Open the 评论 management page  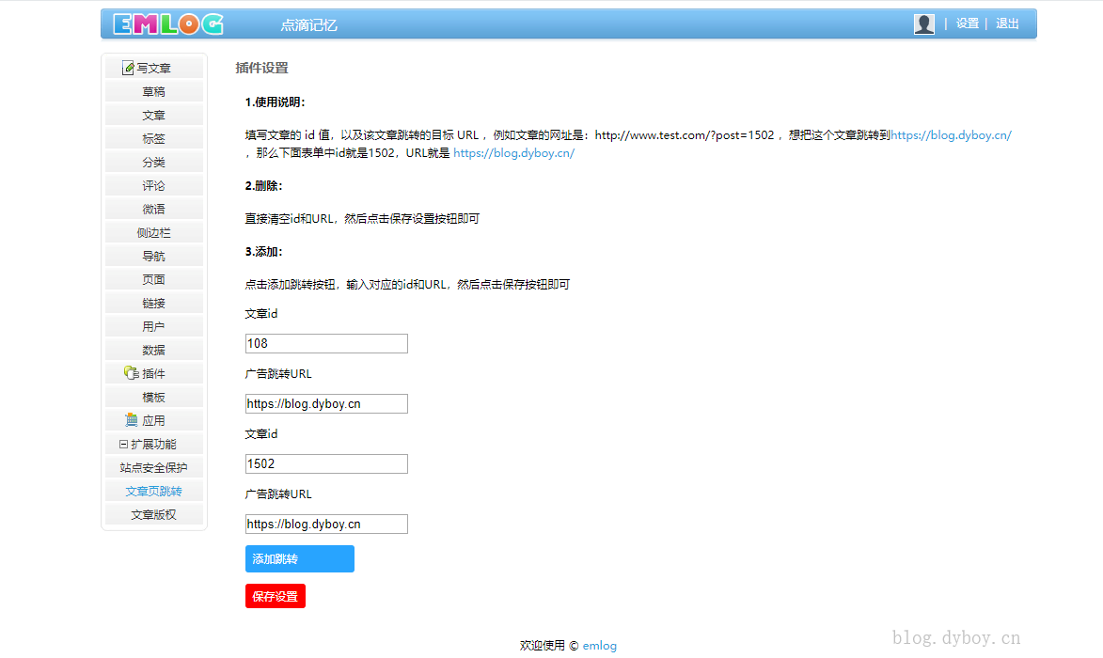tap(153, 184)
